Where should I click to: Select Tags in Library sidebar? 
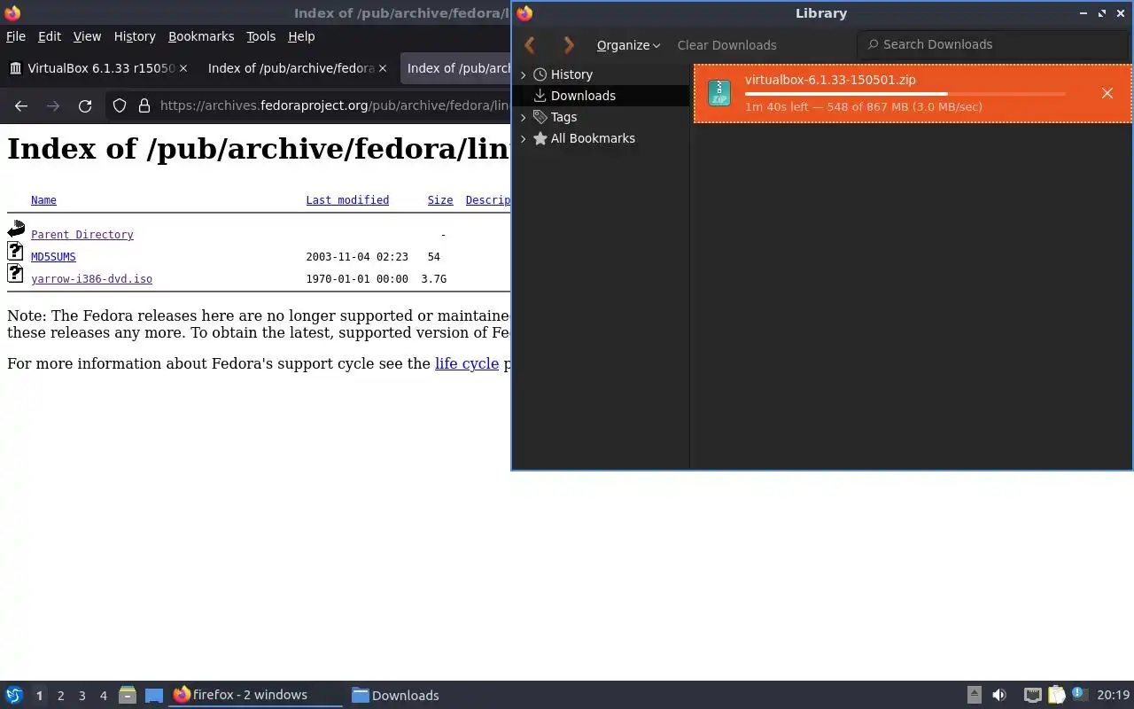pyautogui.click(x=563, y=117)
